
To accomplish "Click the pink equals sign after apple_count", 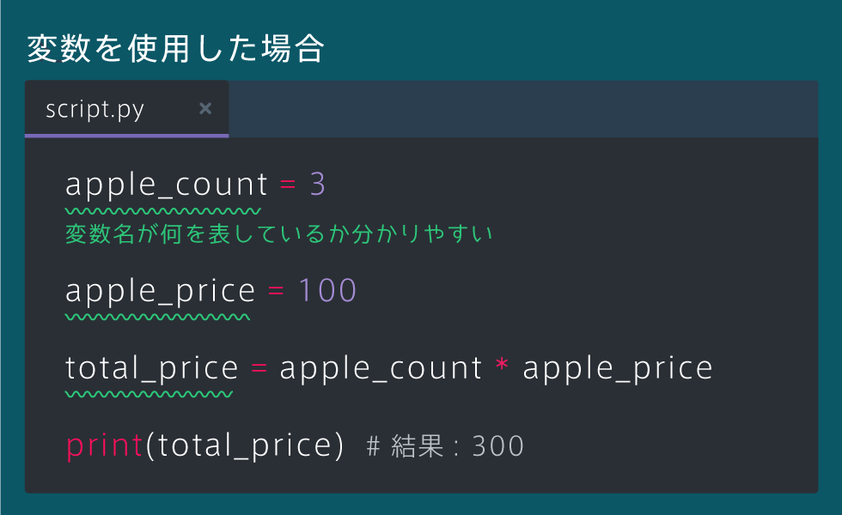I will (x=288, y=185).
